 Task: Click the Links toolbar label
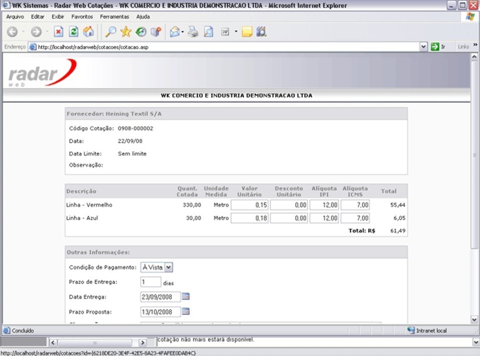pyautogui.click(x=463, y=47)
